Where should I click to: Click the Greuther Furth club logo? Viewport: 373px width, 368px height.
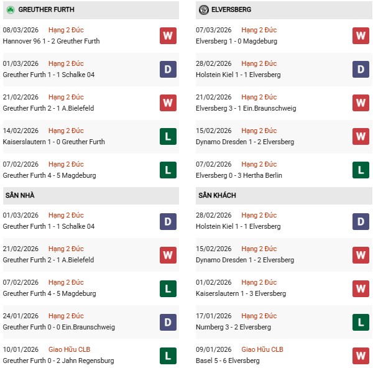[x=9, y=10]
